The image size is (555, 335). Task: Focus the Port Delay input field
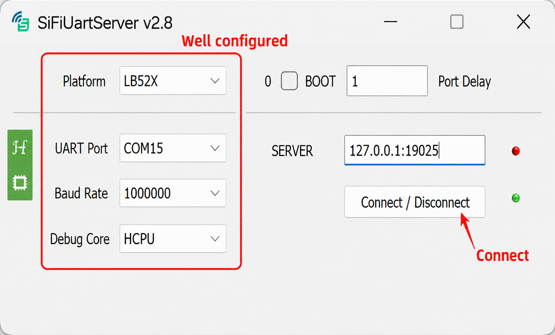[x=387, y=81]
